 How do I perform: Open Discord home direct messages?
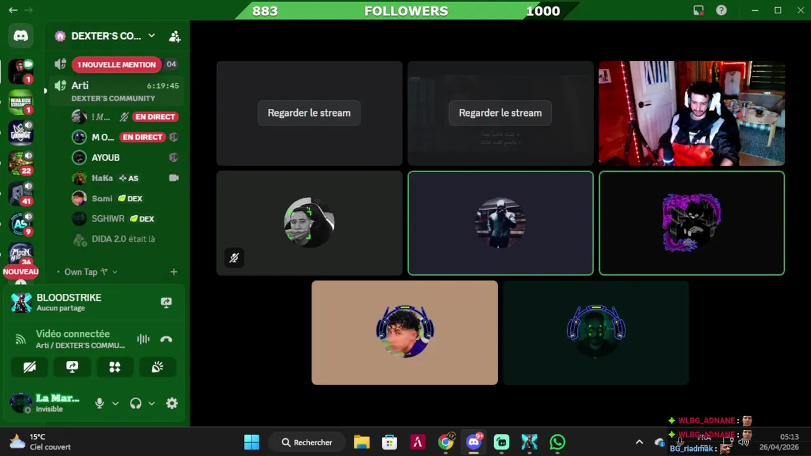click(21, 36)
